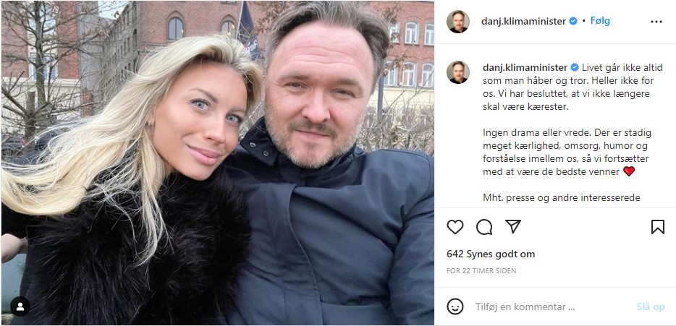Image resolution: width=676 pixels, height=326 pixels.
Task: Open comments via the speech bubble icon
Action: (x=484, y=226)
